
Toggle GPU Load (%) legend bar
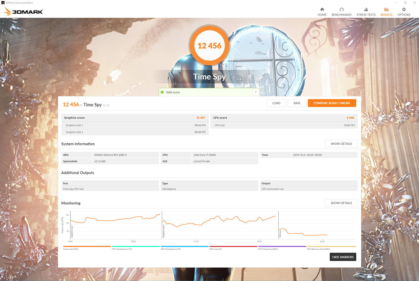pyautogui.click(x=233, y=246)
